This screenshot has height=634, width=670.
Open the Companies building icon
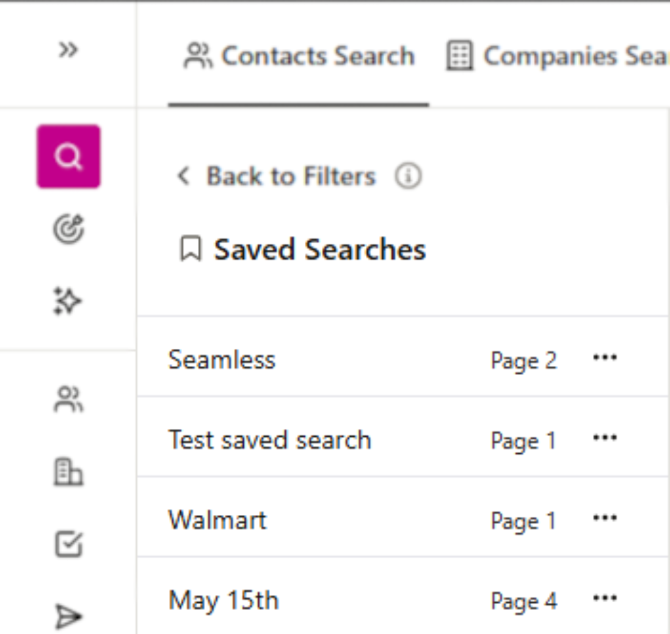coord(68,472)
